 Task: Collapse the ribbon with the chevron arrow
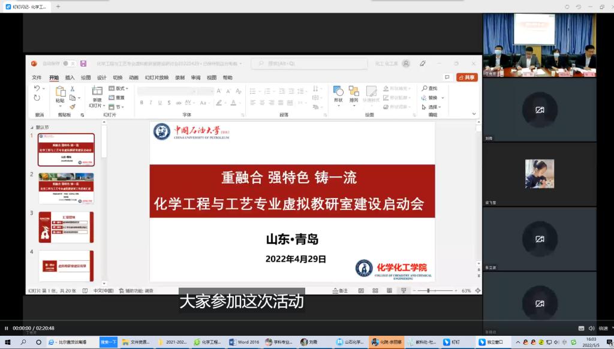tap(474, 113)
